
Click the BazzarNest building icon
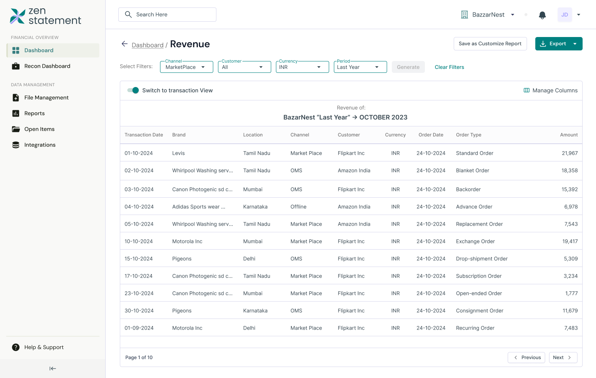point(465,15)
